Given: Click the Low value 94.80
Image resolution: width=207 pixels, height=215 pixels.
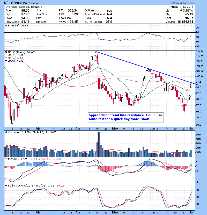Looking at the screenshot, I should coord(25,18).
